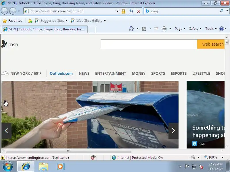This screenshot has height=172, width=230.
Task: Open New York 60°F weather link
Action: pos(26,73)
